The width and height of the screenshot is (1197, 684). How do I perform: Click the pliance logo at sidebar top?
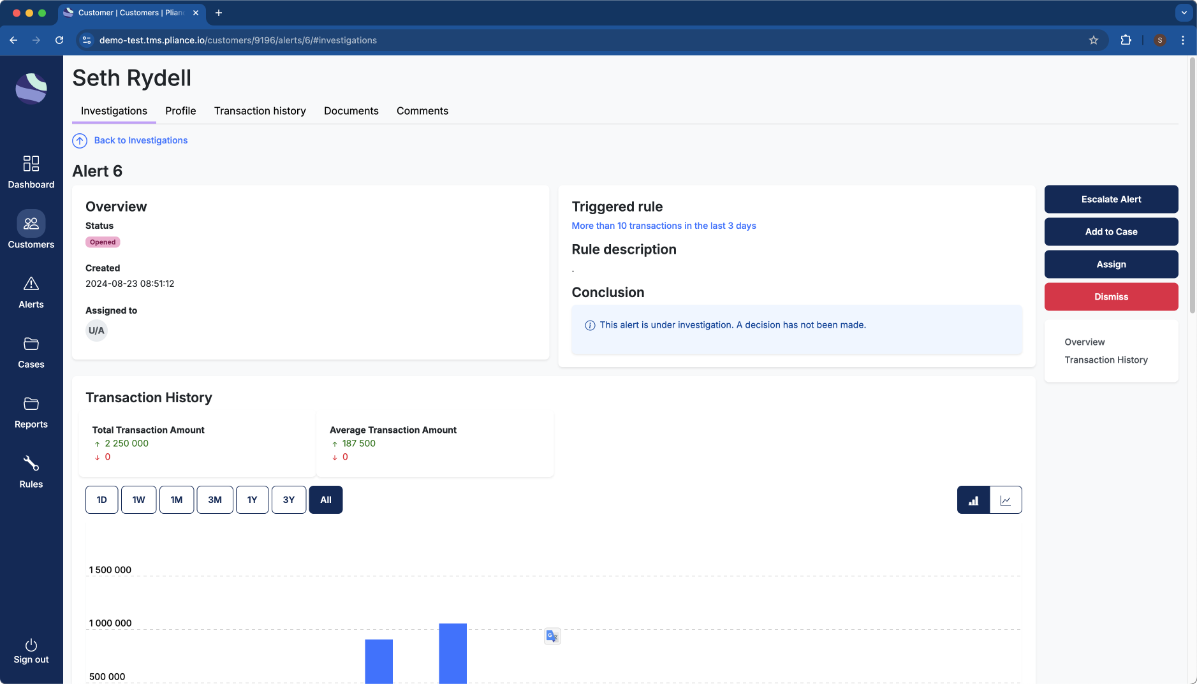(31, 88)
